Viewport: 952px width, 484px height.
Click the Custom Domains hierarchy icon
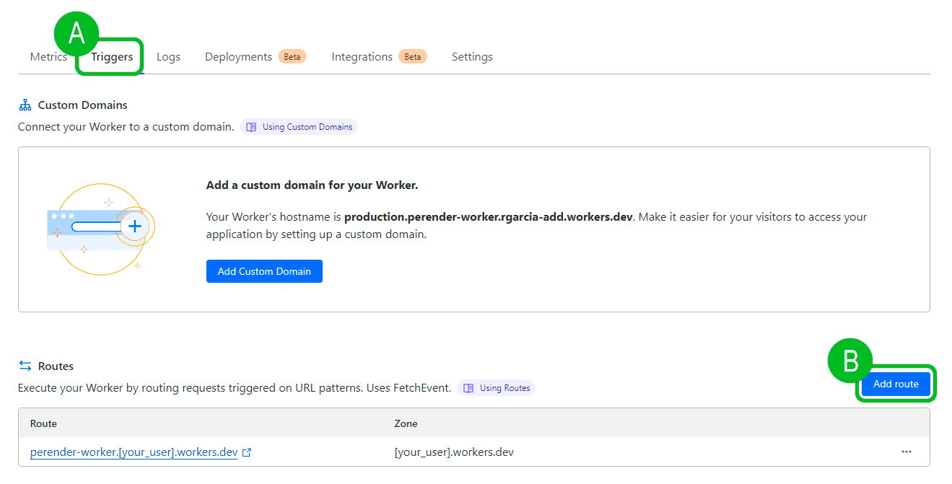coord(25,105)
